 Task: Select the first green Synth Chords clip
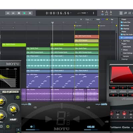click(x=14, y=45)
